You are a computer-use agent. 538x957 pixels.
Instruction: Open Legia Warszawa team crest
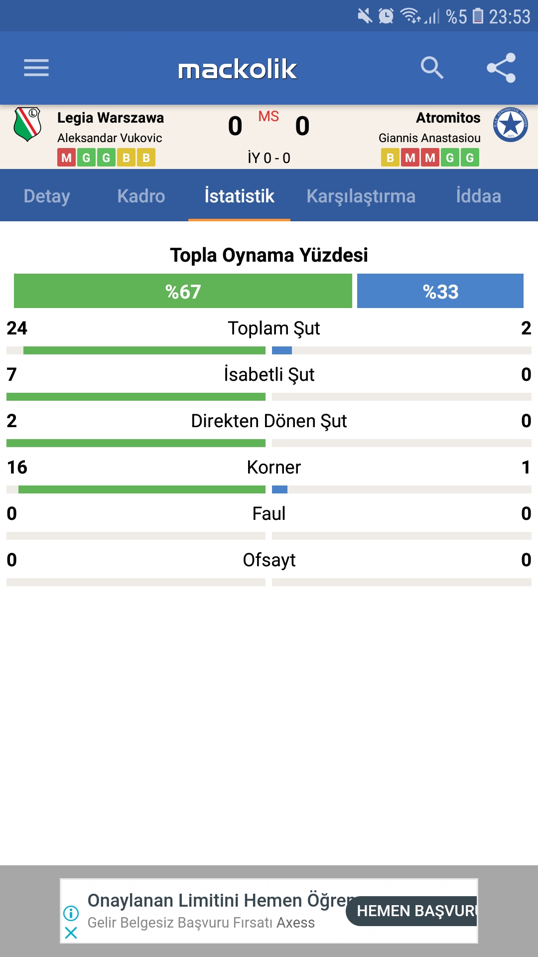[27, 125]
